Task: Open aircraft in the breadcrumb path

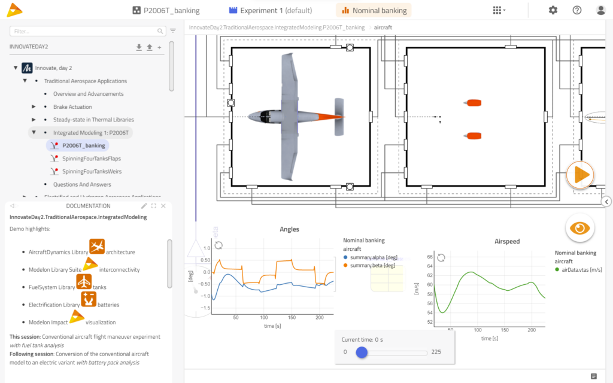Action: click(383, 27)
